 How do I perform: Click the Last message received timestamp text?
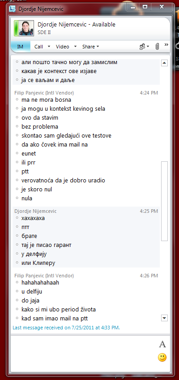pos(66,328)
